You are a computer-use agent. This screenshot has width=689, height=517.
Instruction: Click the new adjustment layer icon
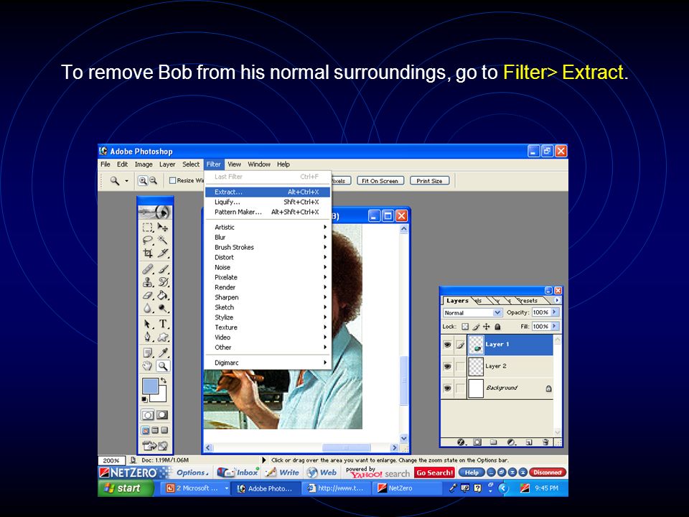click(511, 442)
